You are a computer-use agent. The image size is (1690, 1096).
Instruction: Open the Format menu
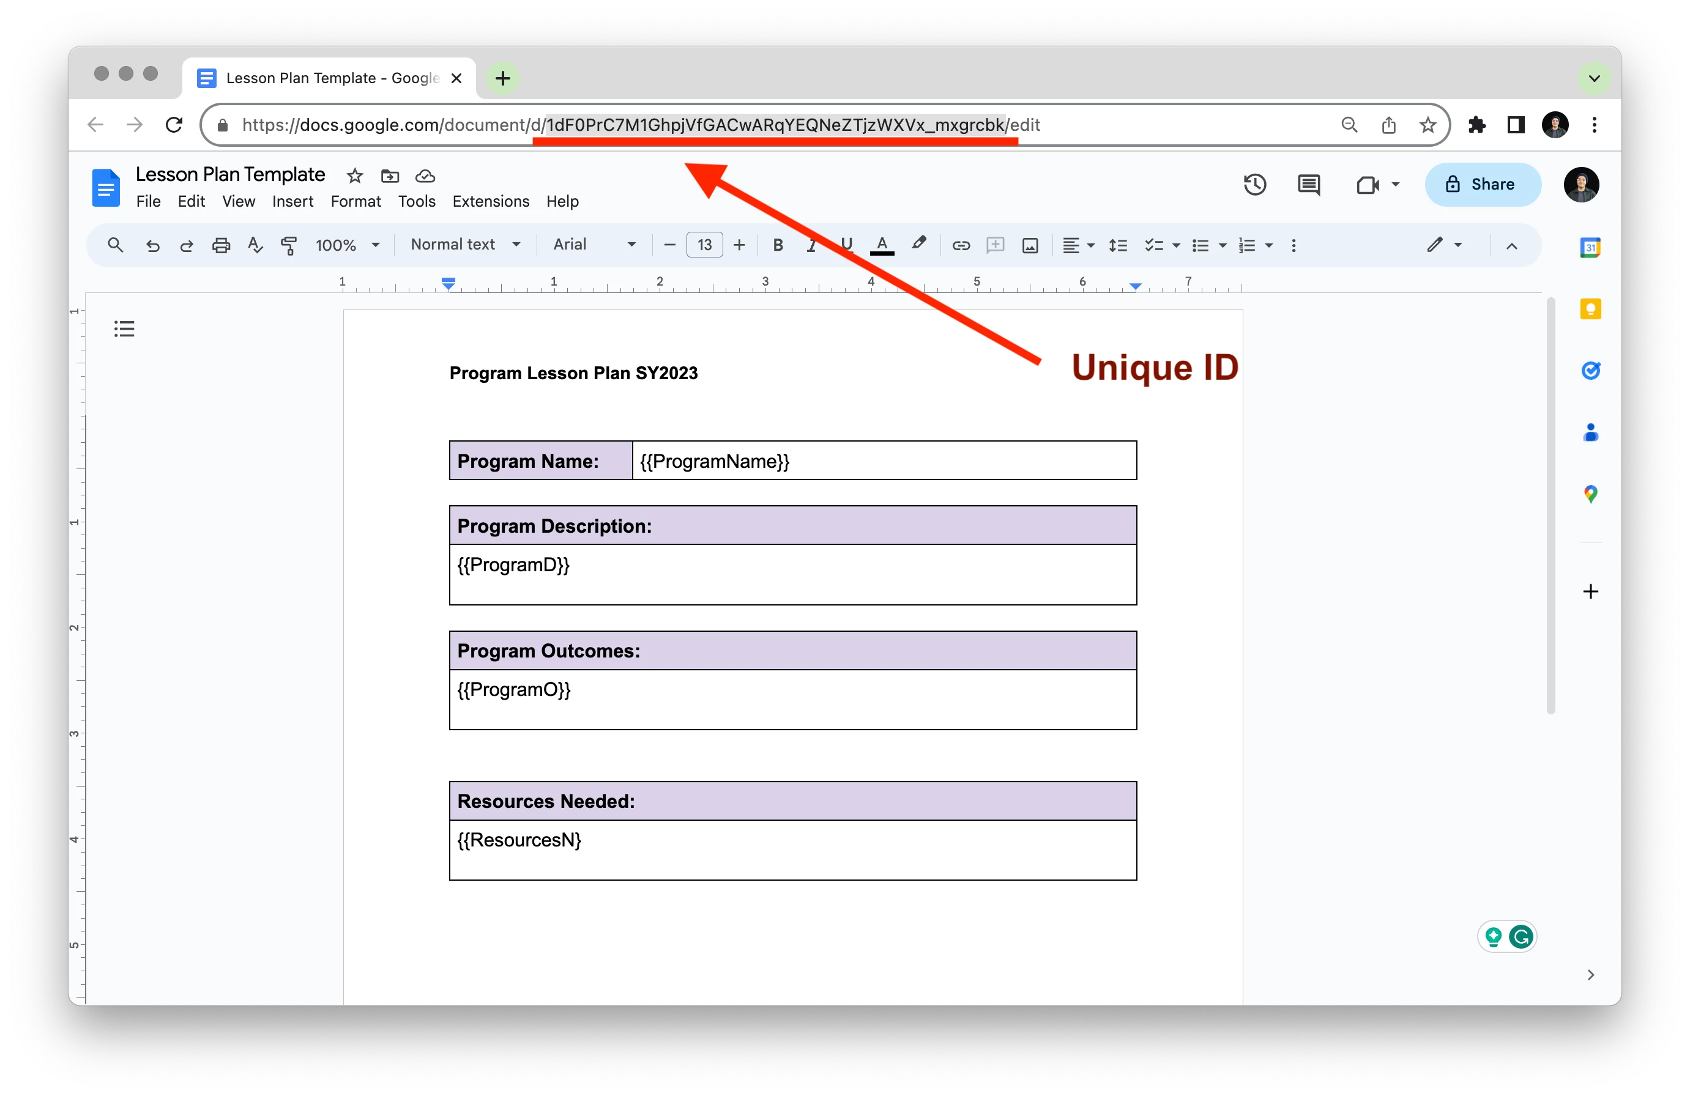(355, 202)
